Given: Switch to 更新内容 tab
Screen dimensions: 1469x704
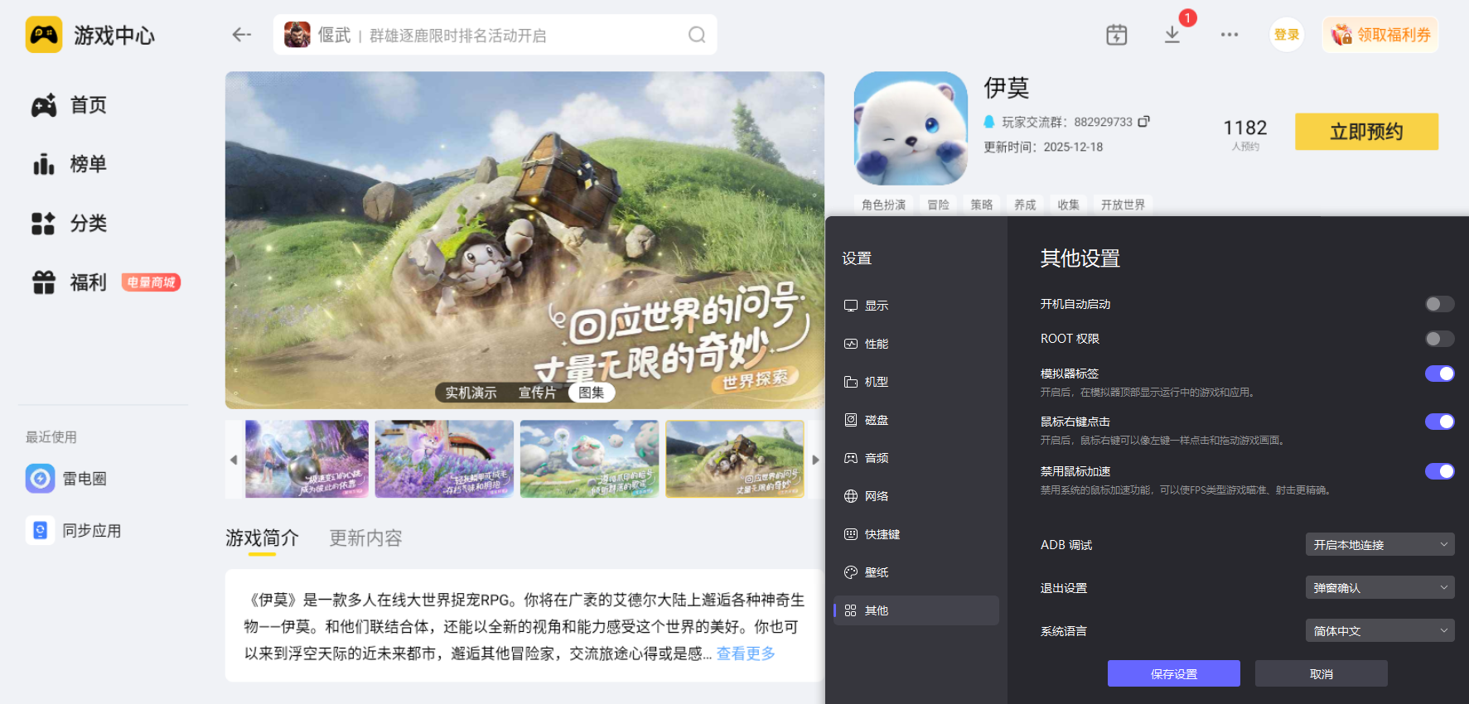Looking at the screenshot, I should (x=365, y=538).
